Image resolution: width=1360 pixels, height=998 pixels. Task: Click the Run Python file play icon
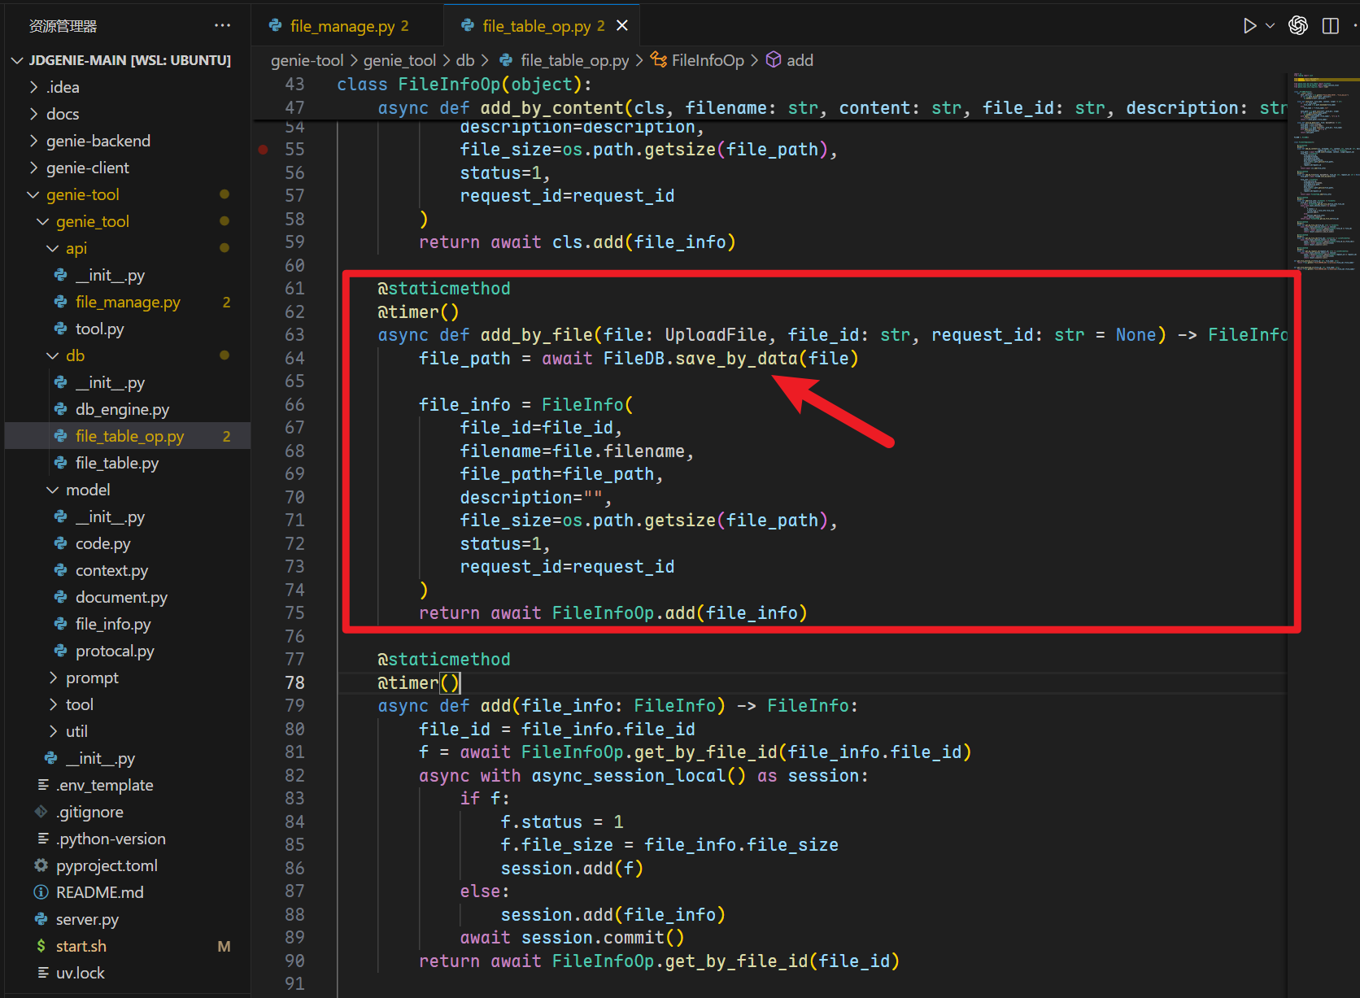tap(1249, 26)
